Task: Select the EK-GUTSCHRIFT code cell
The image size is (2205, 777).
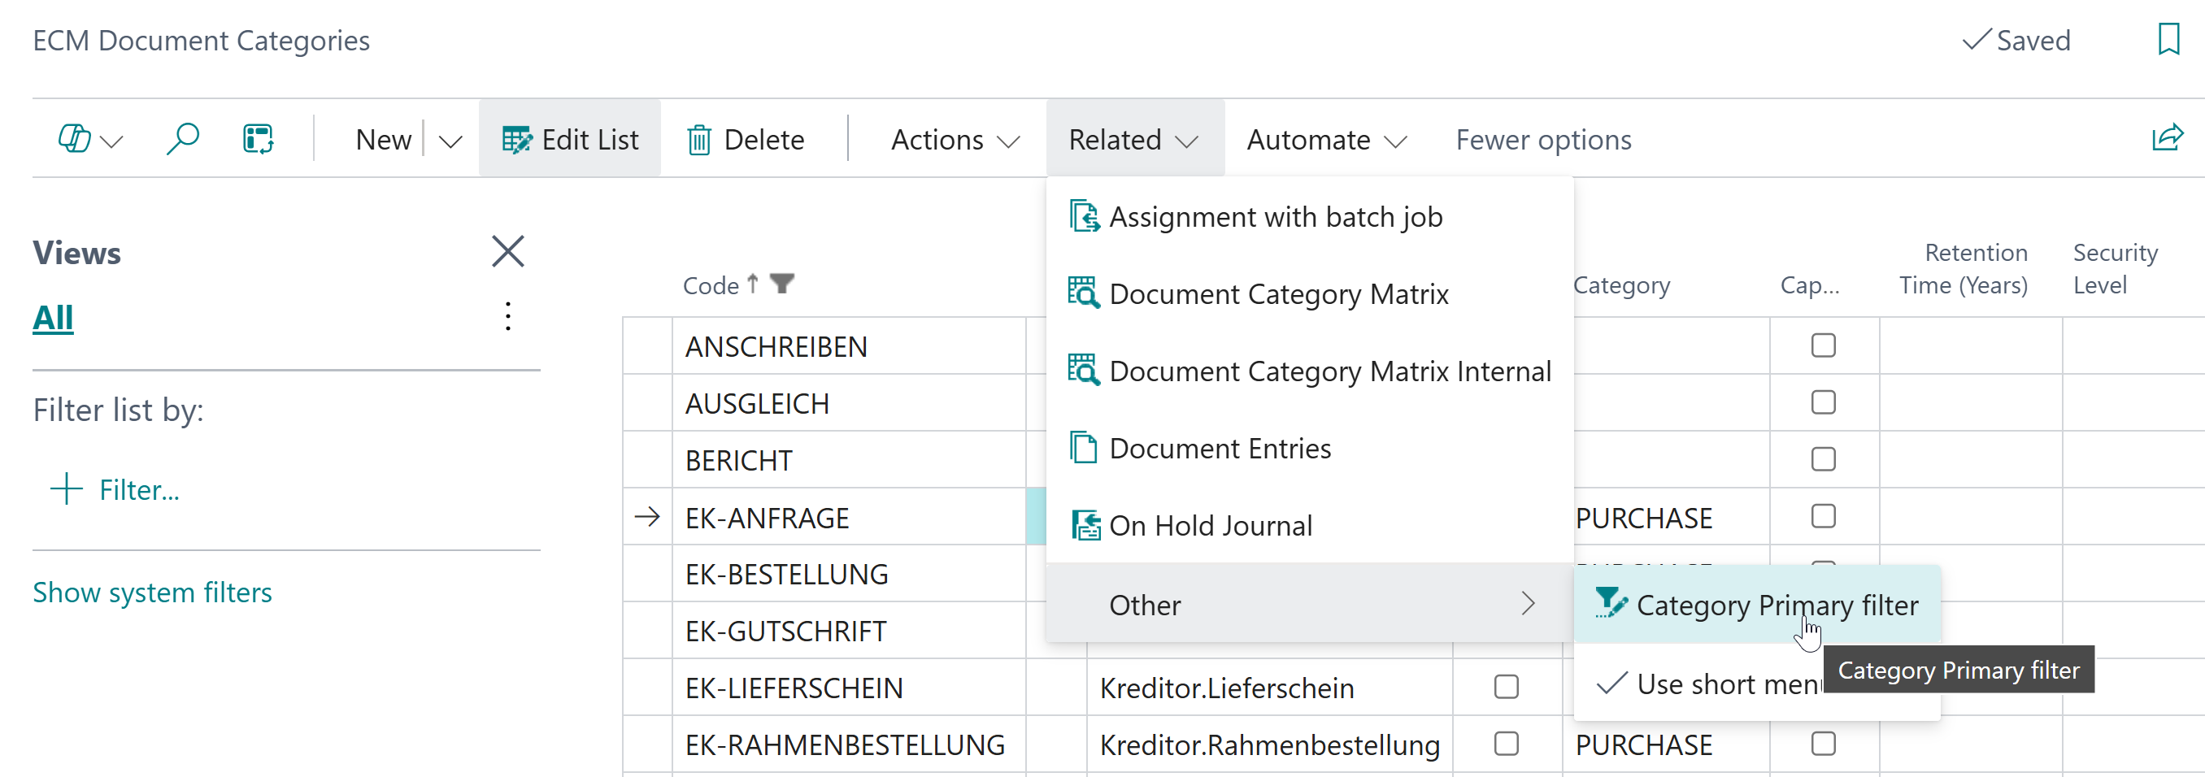Action: point(785,631)
